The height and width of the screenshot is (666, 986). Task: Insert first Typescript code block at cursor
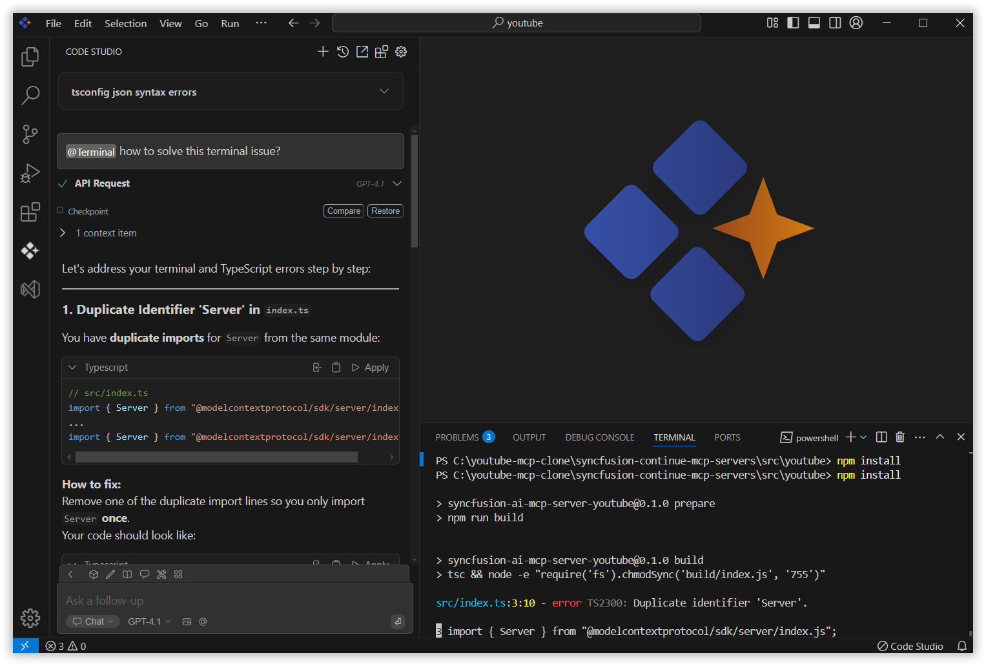point(317,368)
